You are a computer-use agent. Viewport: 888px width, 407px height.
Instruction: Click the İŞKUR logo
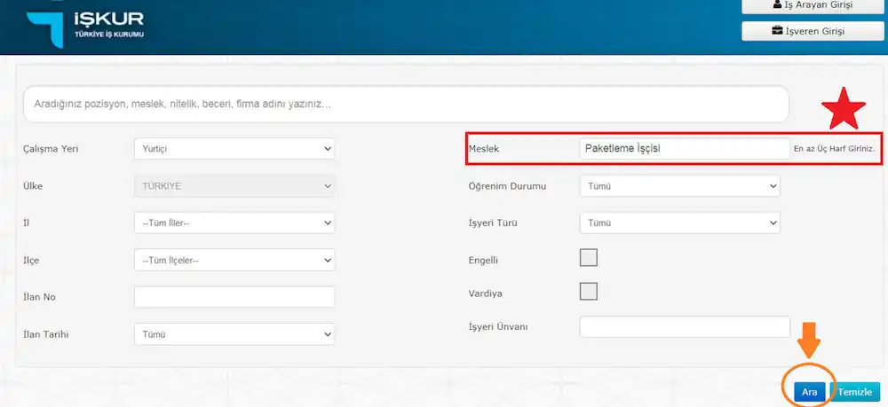tap(84, 27)
